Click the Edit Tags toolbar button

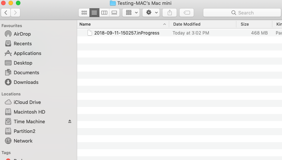(187, 13)
